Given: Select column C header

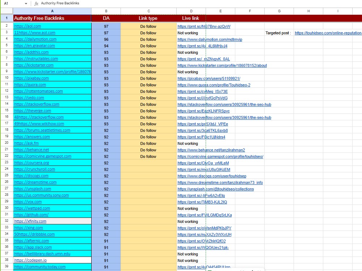Looking at the screenshot, I should 148,11.
